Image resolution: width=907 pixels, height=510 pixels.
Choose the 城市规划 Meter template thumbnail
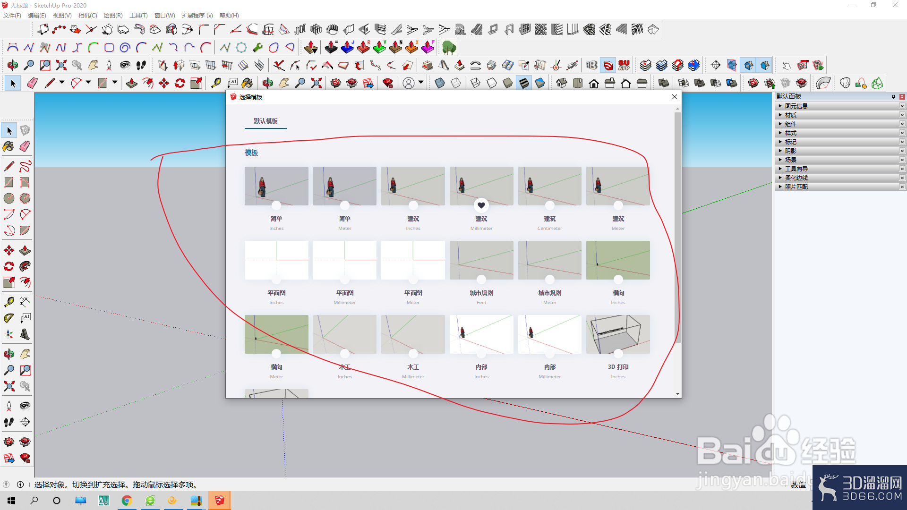[x=550, y=260]
